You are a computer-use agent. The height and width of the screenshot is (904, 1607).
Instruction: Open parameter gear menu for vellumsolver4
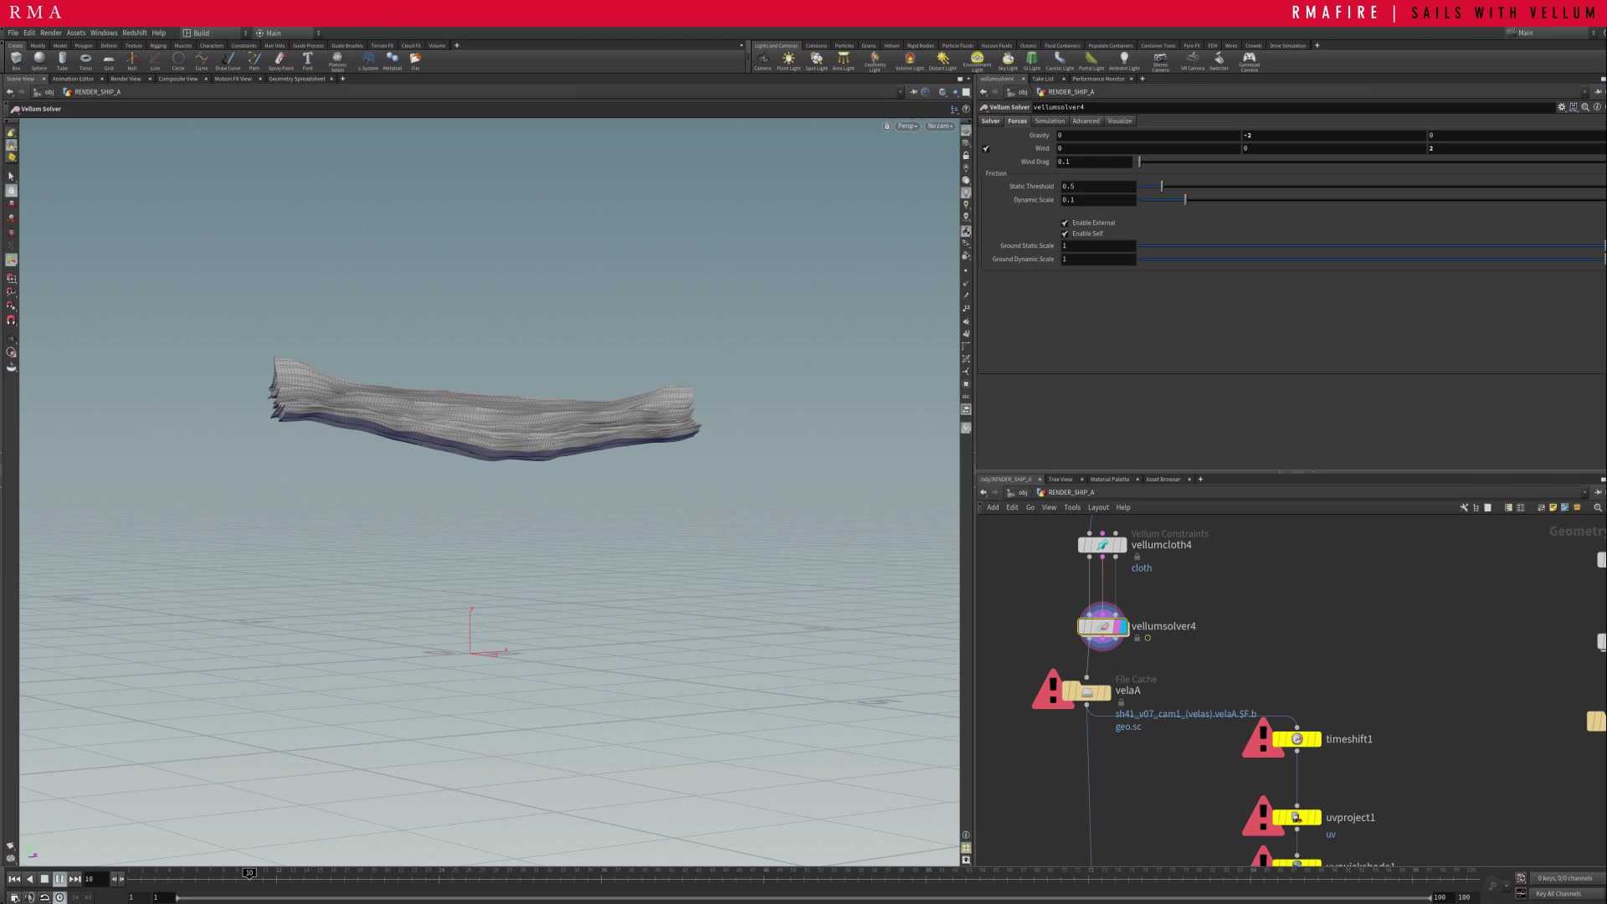pyautogui.click(x=1561, y=107)
